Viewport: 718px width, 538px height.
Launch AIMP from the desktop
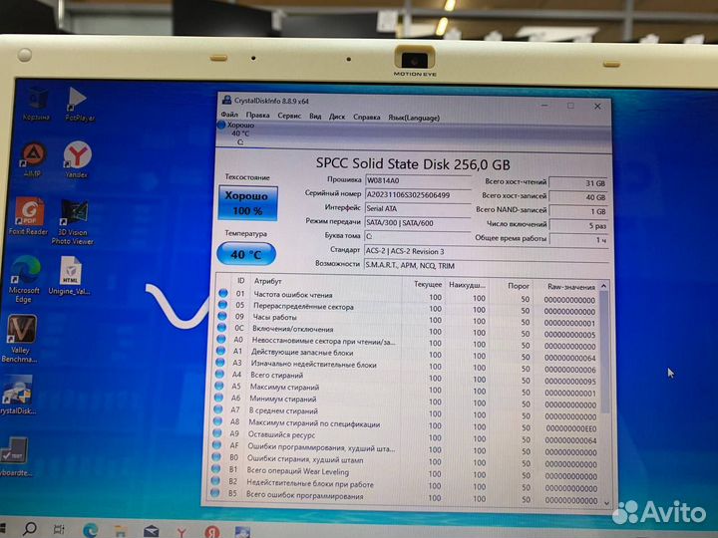tap(33, 160)
